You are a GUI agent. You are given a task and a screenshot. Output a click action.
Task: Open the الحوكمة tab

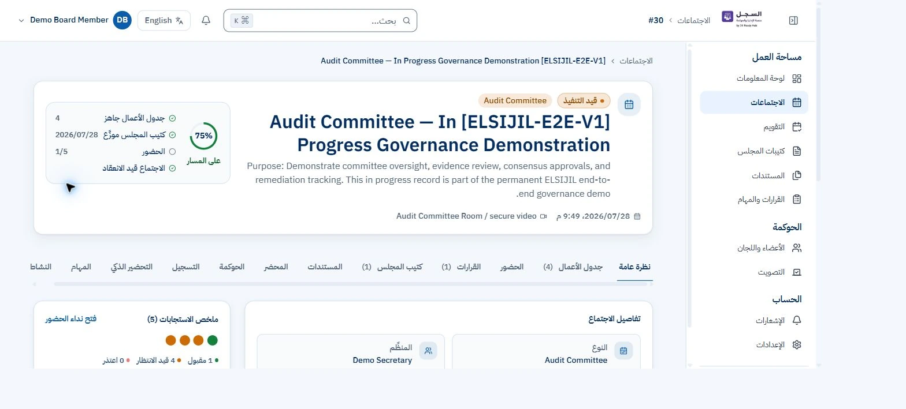click(232, 267)
